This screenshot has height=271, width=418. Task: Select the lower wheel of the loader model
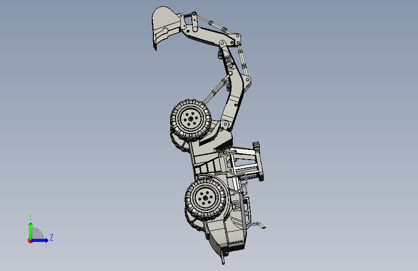206,198
